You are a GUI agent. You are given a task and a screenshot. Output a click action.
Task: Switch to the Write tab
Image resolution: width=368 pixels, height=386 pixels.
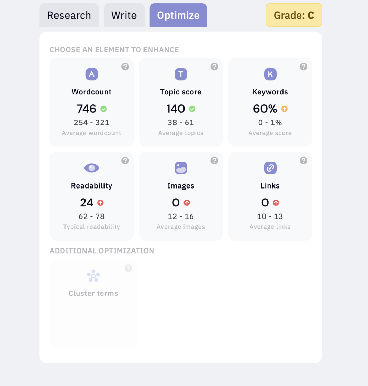pos(124,15)
